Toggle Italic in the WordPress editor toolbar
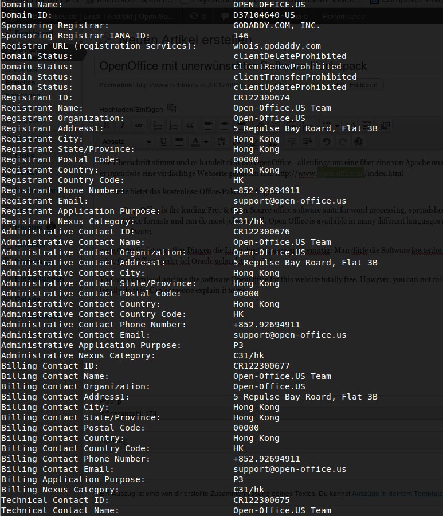Screen dimensions: 443x516 pyautogui.click(x=122, y=126)
